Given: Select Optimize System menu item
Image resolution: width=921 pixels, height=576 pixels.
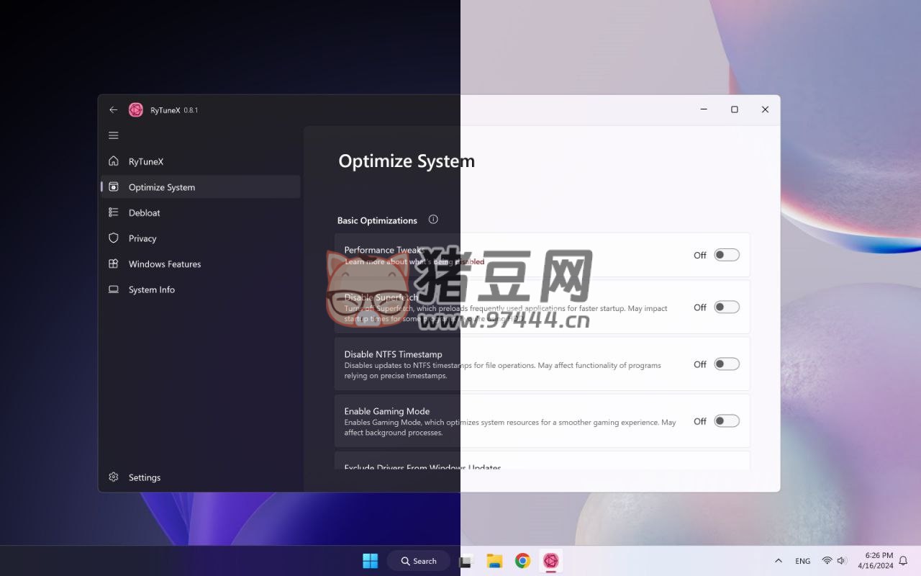Looking at the screenshot, I should click(162, 187).
